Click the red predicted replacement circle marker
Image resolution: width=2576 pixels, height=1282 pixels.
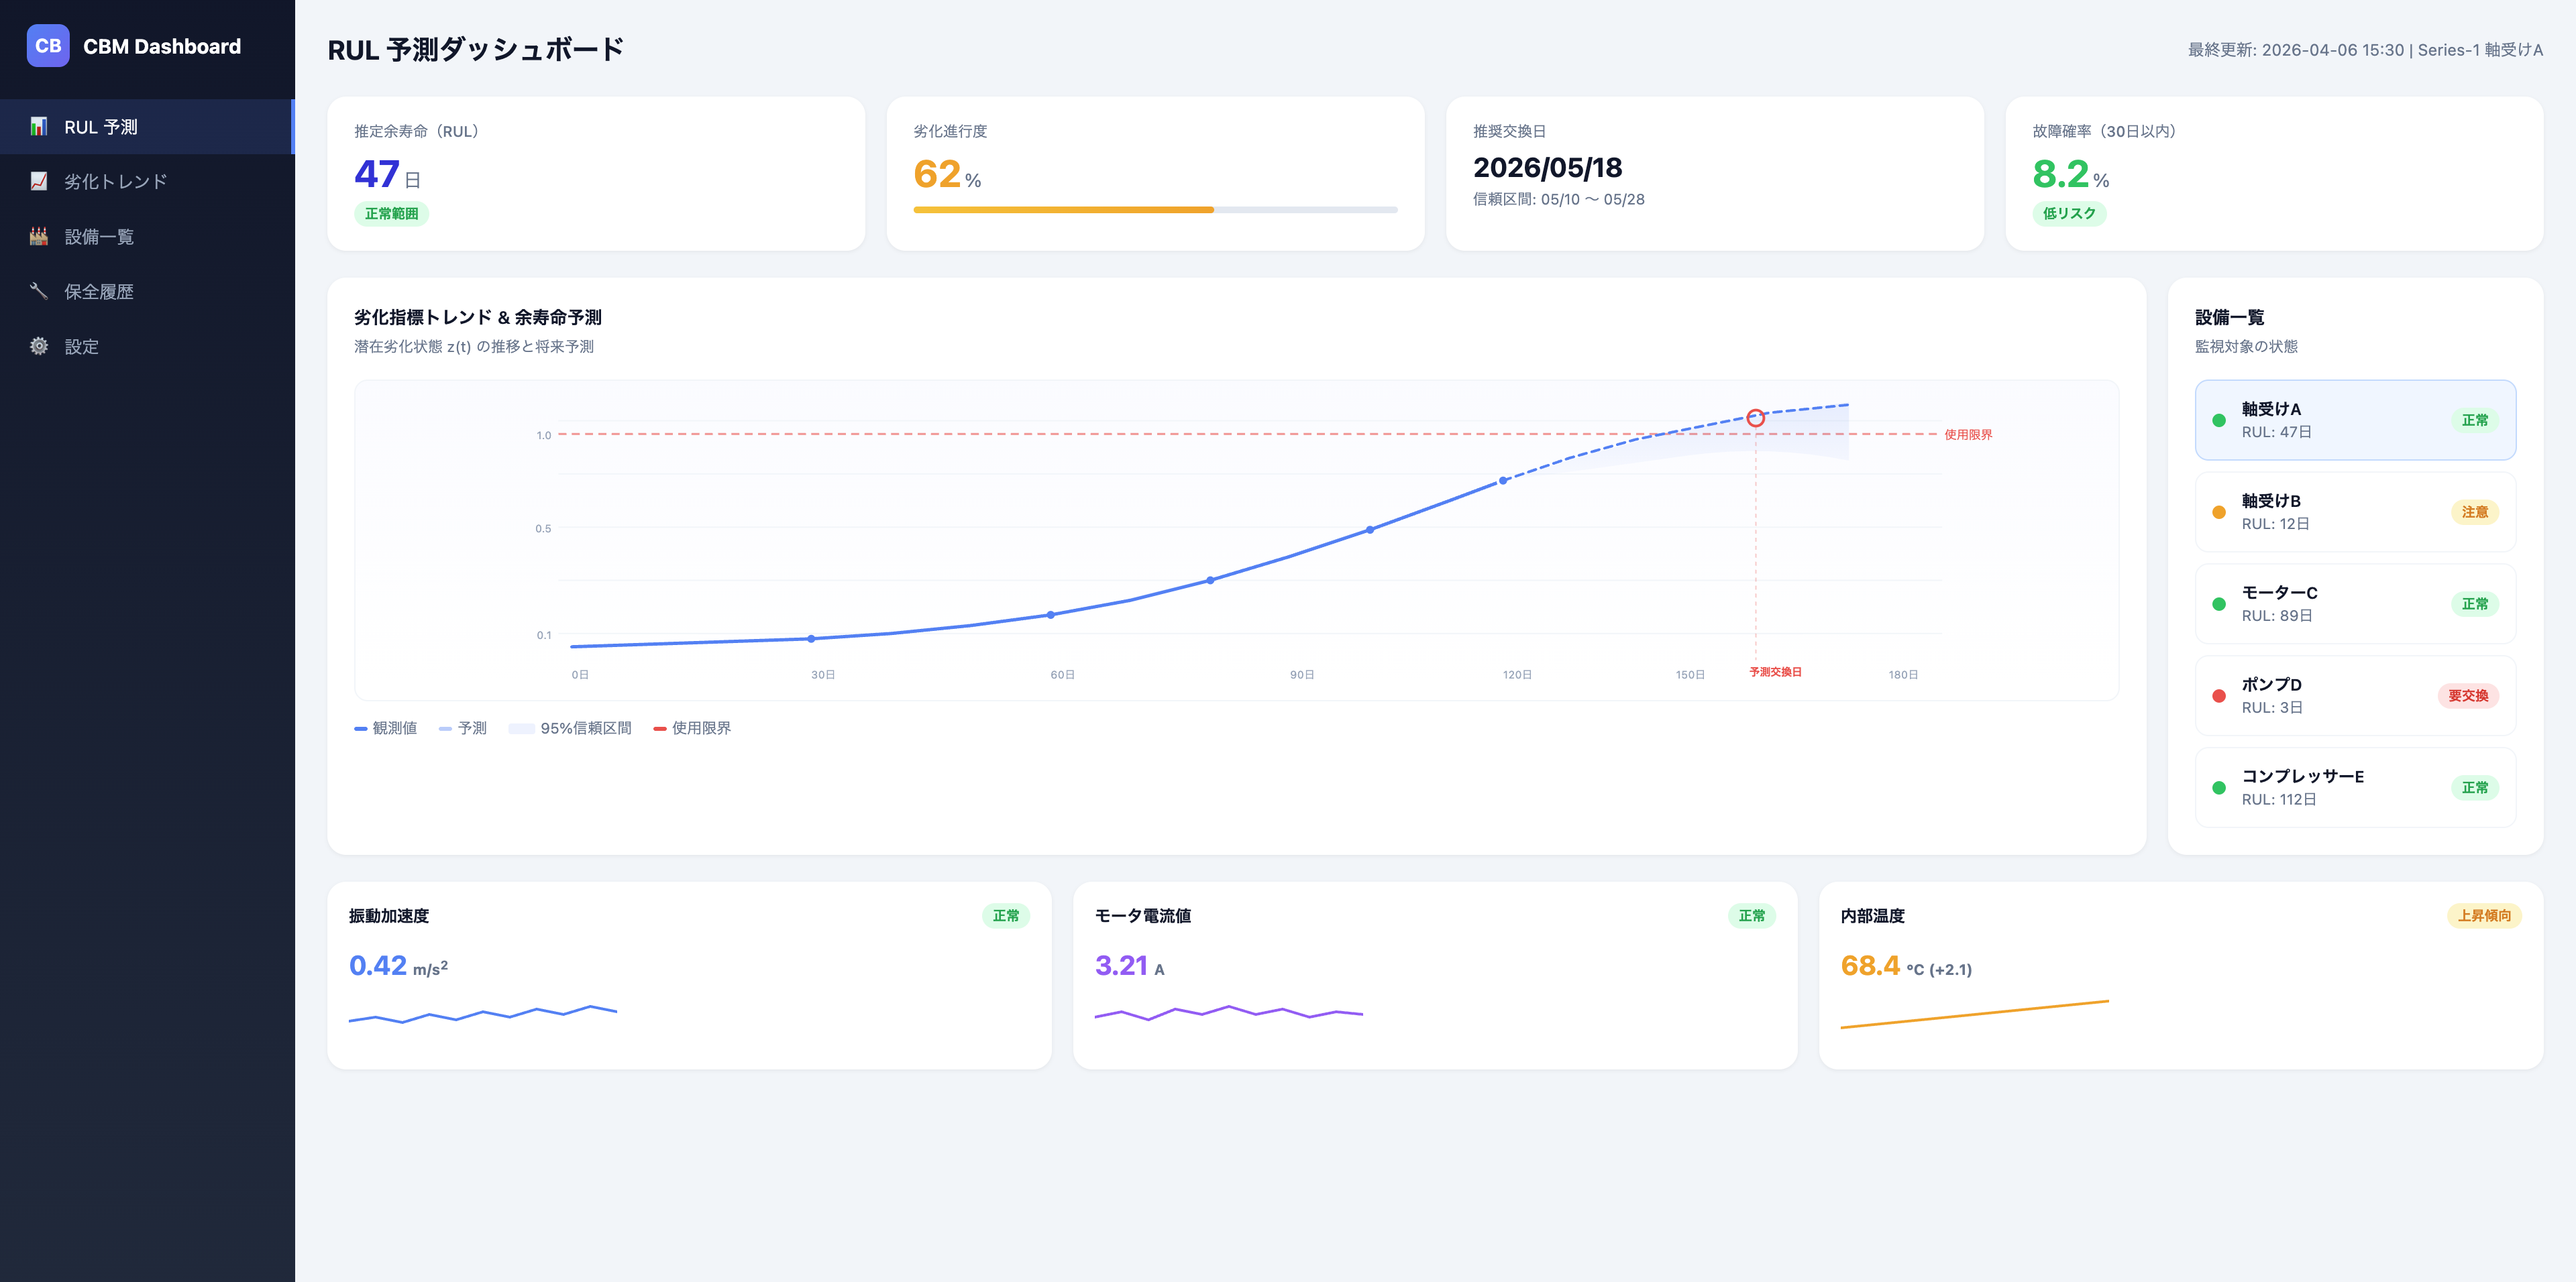coord(1755,418)
